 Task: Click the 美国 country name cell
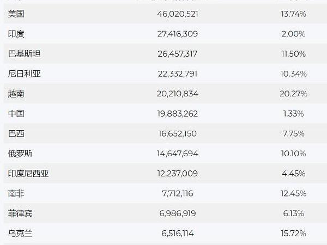tap(17, 14)
